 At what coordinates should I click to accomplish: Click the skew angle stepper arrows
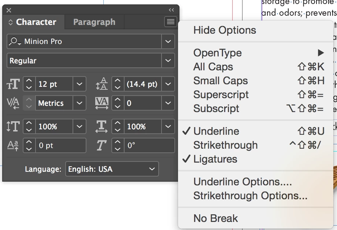click(x=118, y=145)
